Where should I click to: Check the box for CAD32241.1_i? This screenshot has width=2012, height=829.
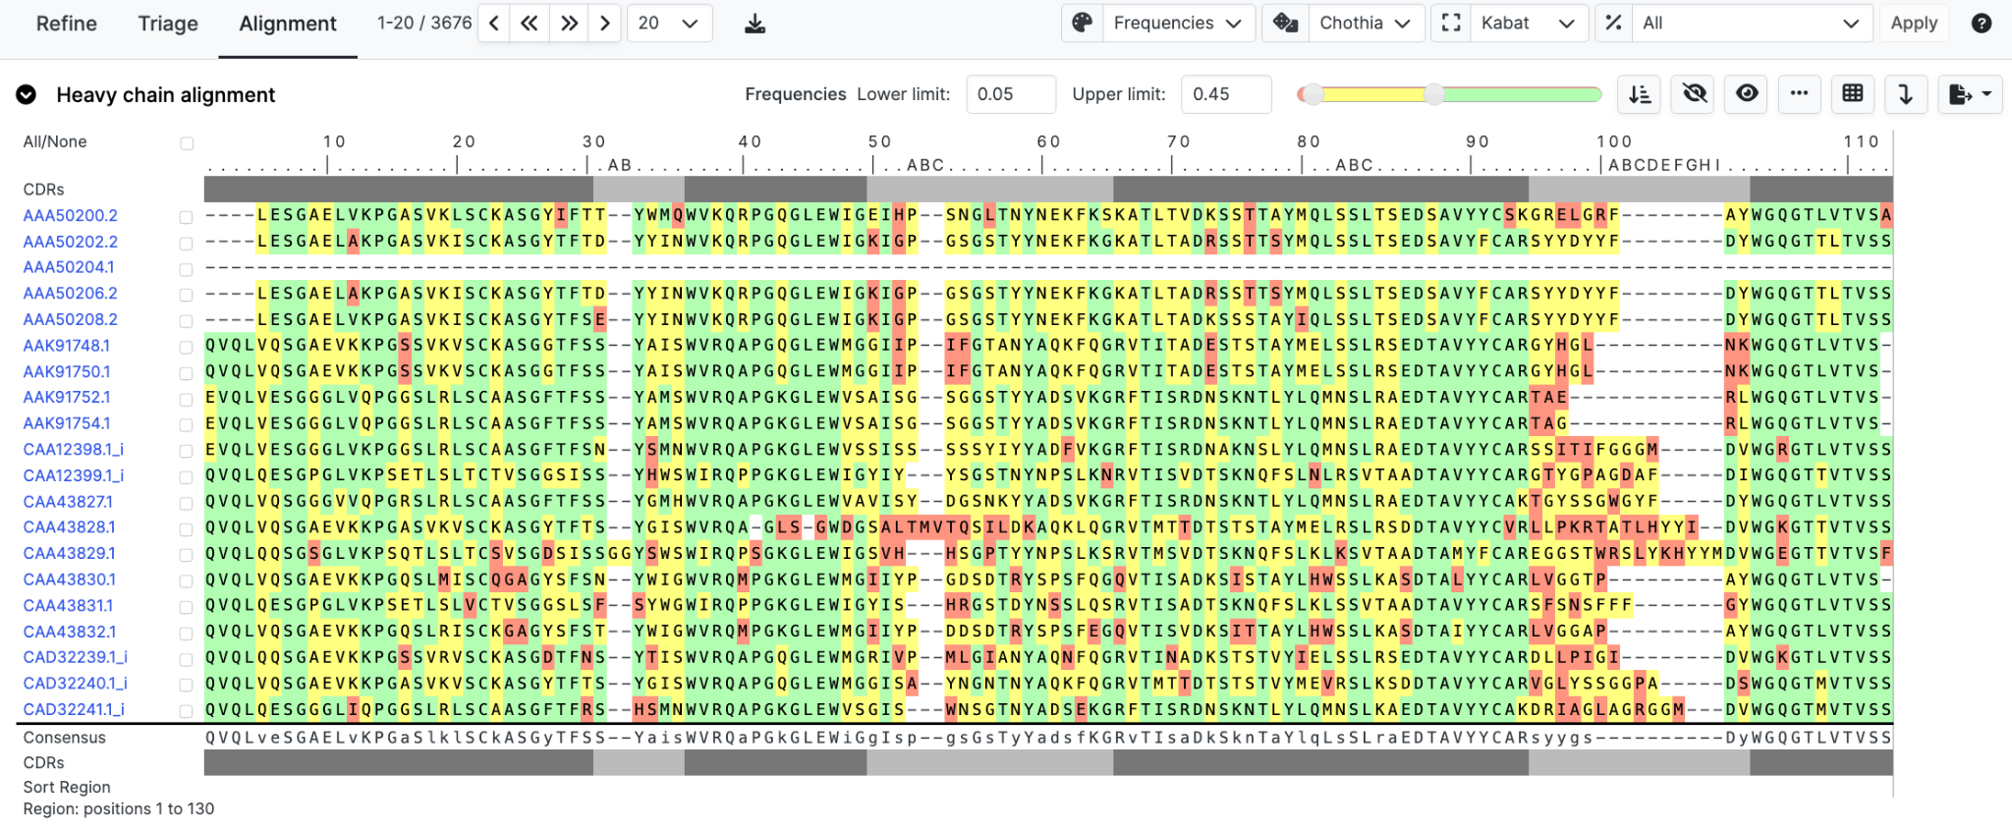point(187,710)
